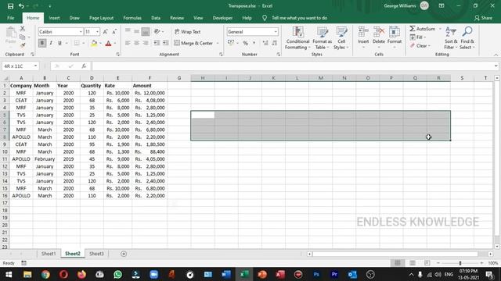
Task: Open the Name Box dropdown
Action: pyautogui.click(x=35, y=66)
